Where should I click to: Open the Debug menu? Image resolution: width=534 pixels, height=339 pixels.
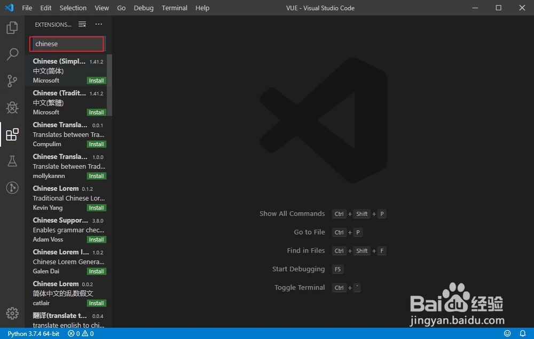click(x=143, y=8)
